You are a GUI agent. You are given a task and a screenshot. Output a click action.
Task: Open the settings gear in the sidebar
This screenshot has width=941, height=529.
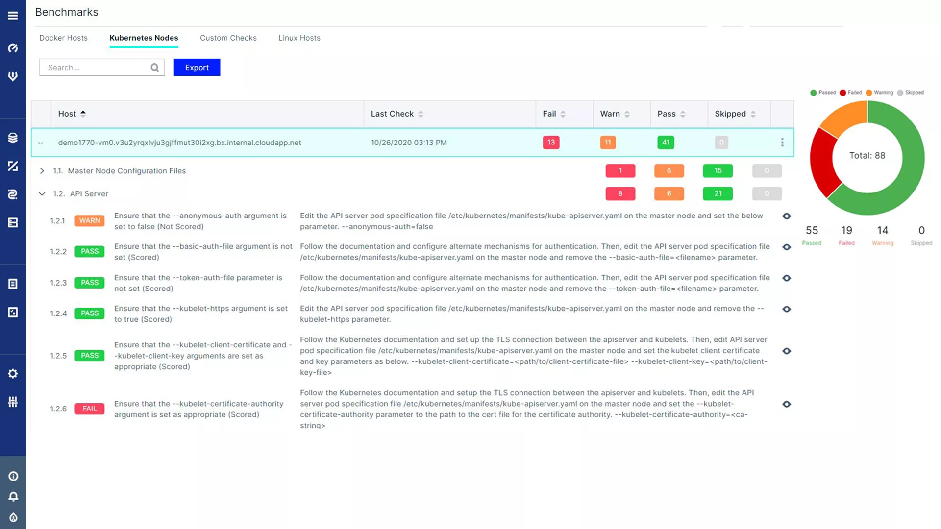click(x=13, y=374)
